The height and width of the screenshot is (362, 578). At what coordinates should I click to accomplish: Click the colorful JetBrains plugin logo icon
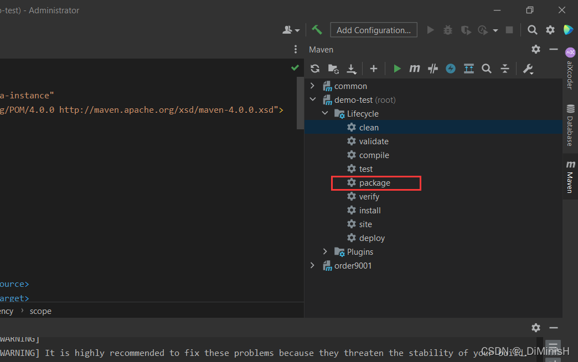pyautogui.click(x=569, y=30)
